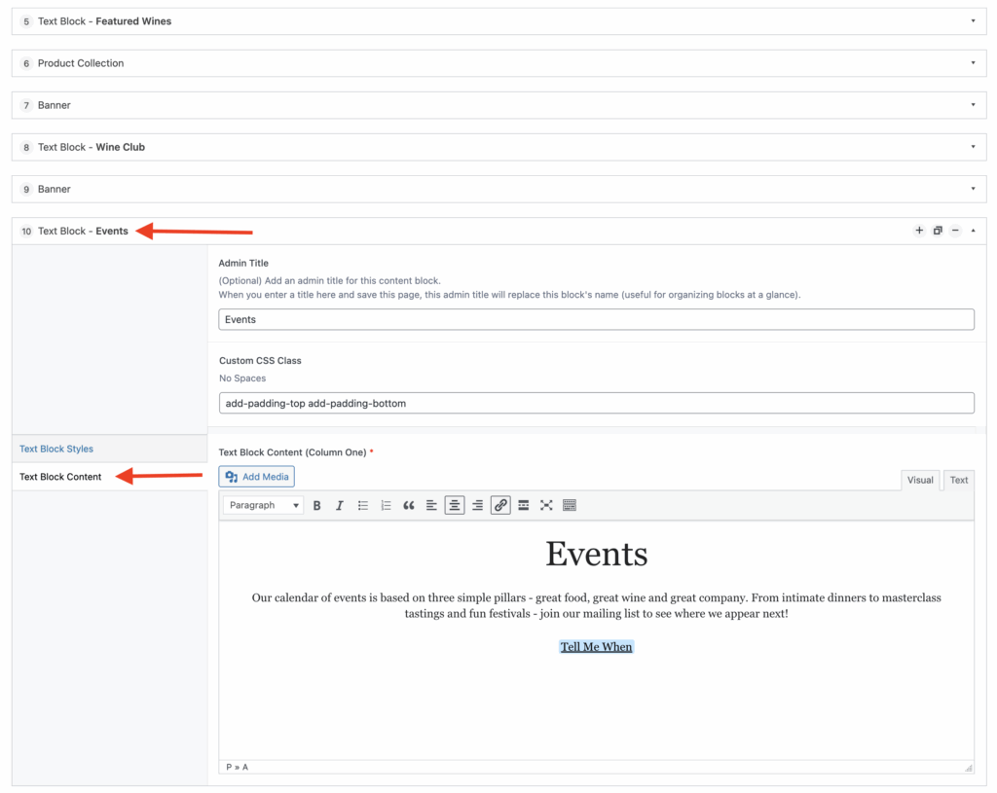Align the paragraph to the right

click(x=477, y=504)
